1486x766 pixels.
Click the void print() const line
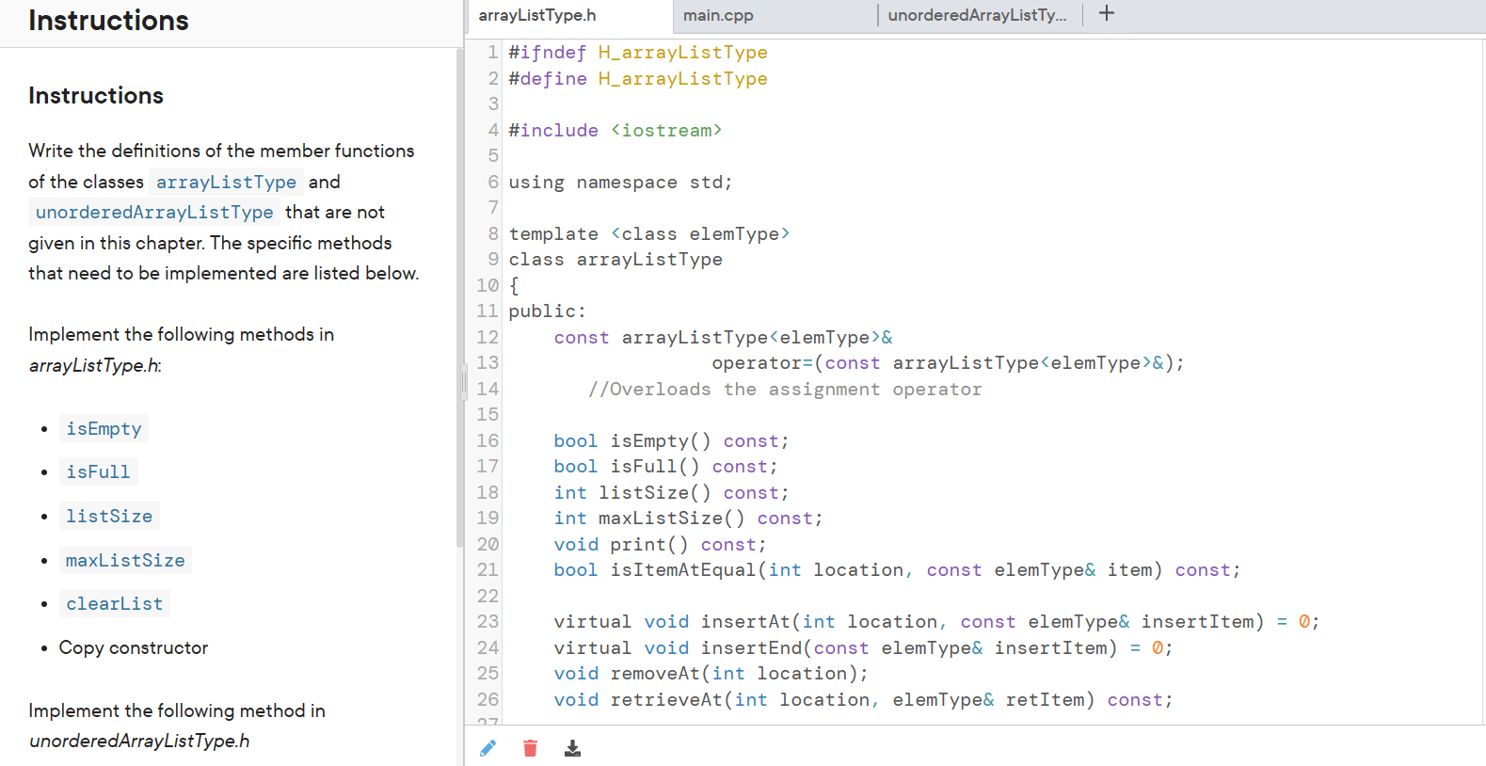pyautogui.click(x=660, y=544)
